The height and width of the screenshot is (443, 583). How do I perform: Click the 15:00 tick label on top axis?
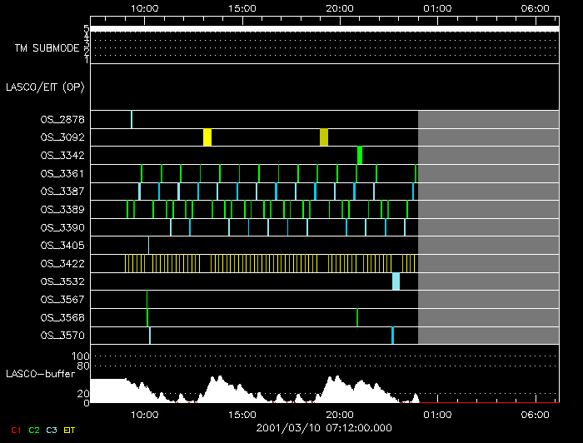click(x=242, y=7)
